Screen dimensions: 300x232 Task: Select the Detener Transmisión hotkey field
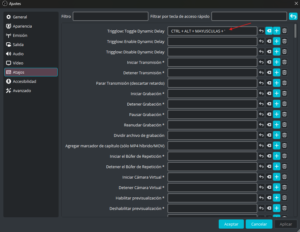[212, 73]
